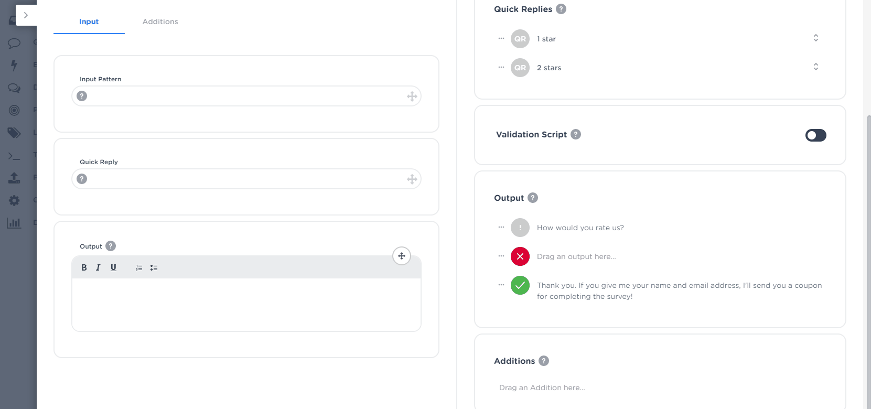
Task: Switch to the Additions tab
Action: [x=160, y=21]
